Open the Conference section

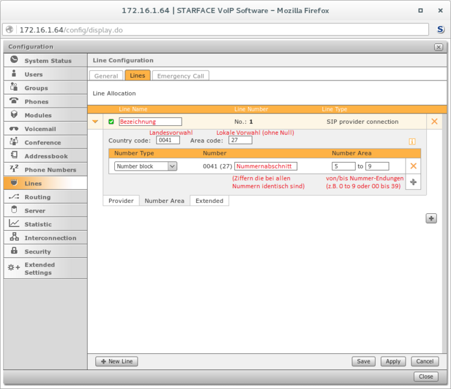(x=45, y=143)
